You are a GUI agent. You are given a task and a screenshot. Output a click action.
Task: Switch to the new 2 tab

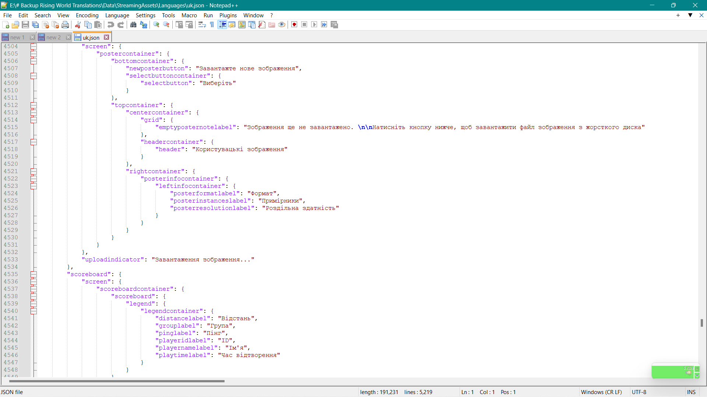coord(53,37)
